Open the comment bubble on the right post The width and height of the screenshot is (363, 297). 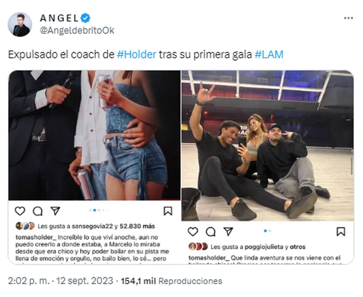tap(211, 232)
